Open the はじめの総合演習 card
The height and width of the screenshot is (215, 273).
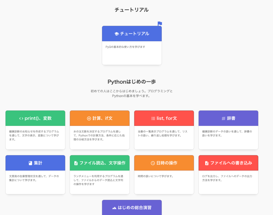(x=132, y=208)
